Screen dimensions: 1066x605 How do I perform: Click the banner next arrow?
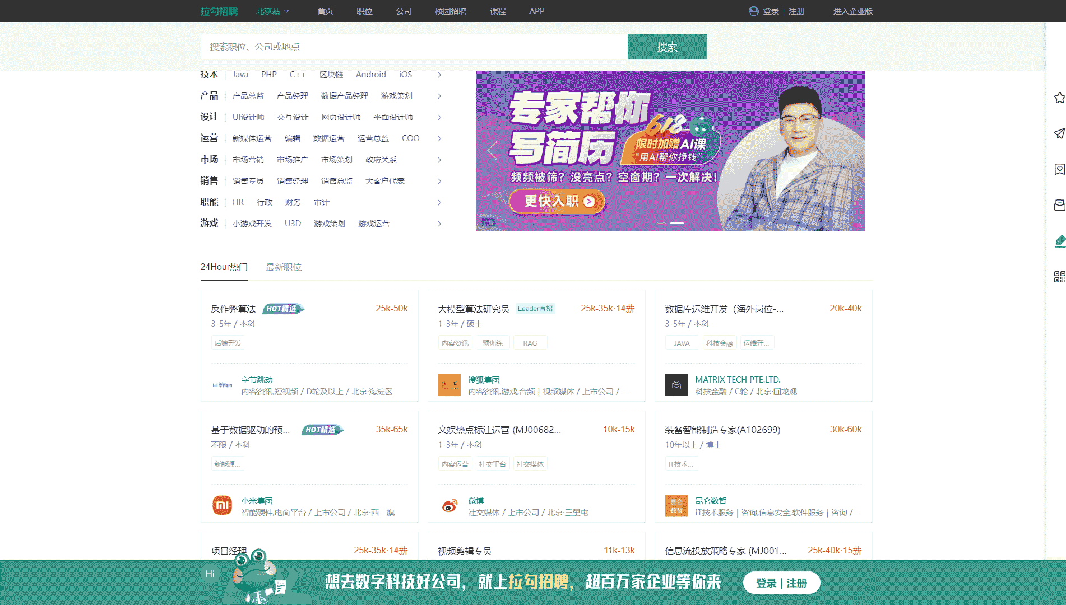[849, 150]
